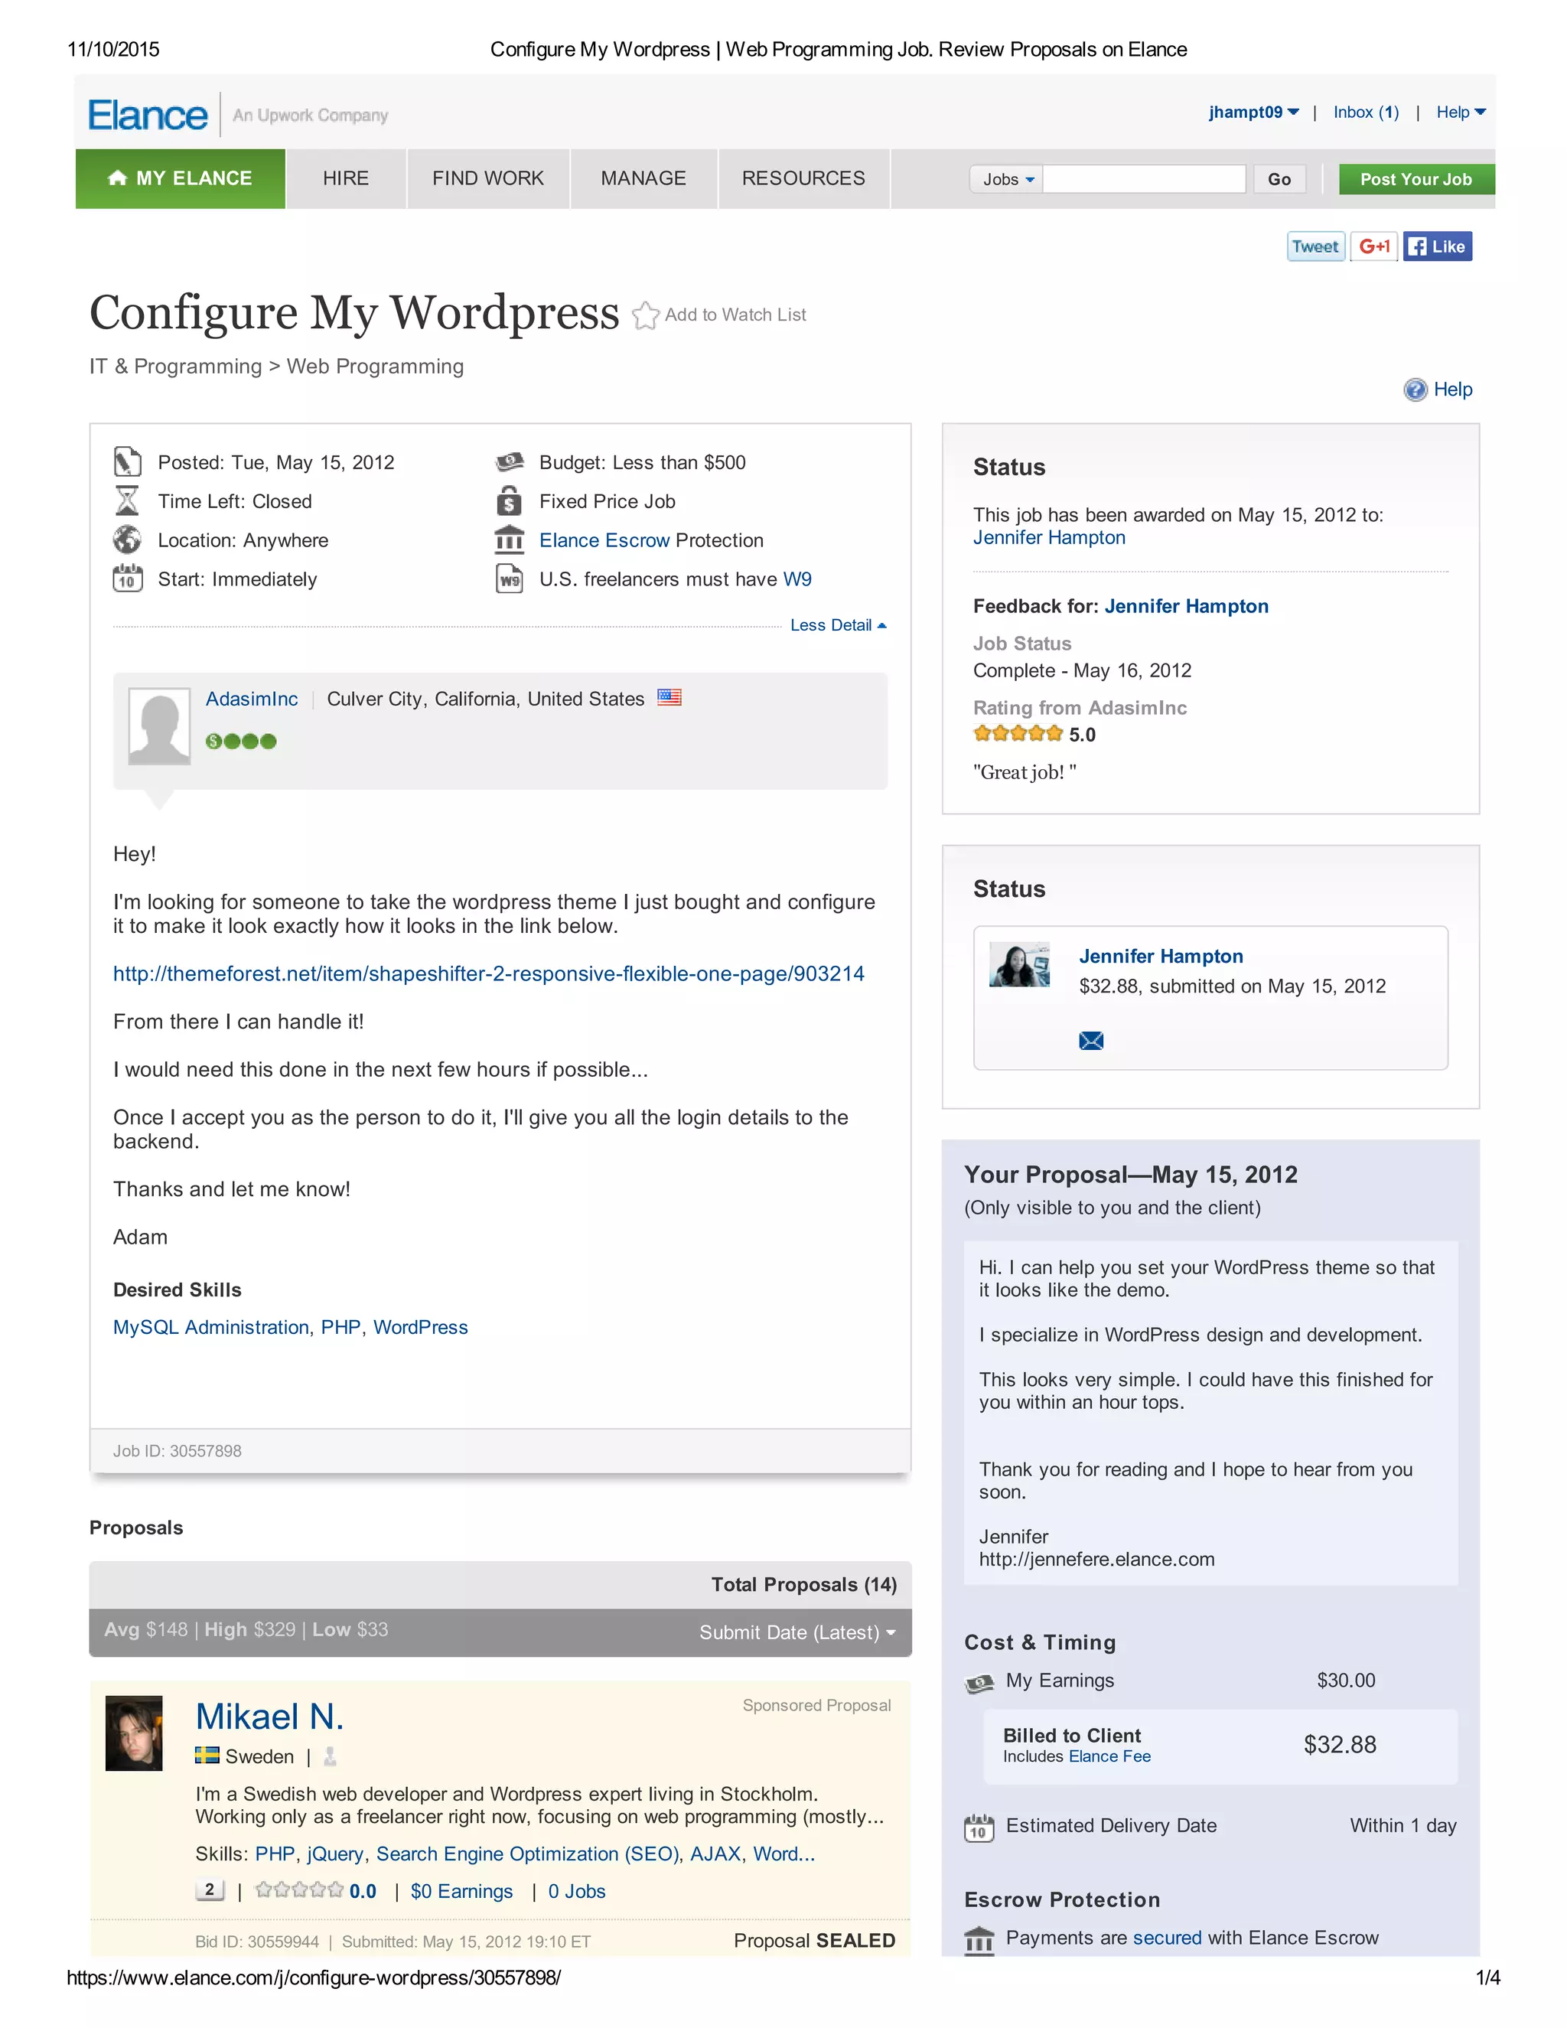This screenshot has height=2028, width=1567.
Task: Click Mikael N. profile photo thumbnail
Action: [x=134, y=1733]
